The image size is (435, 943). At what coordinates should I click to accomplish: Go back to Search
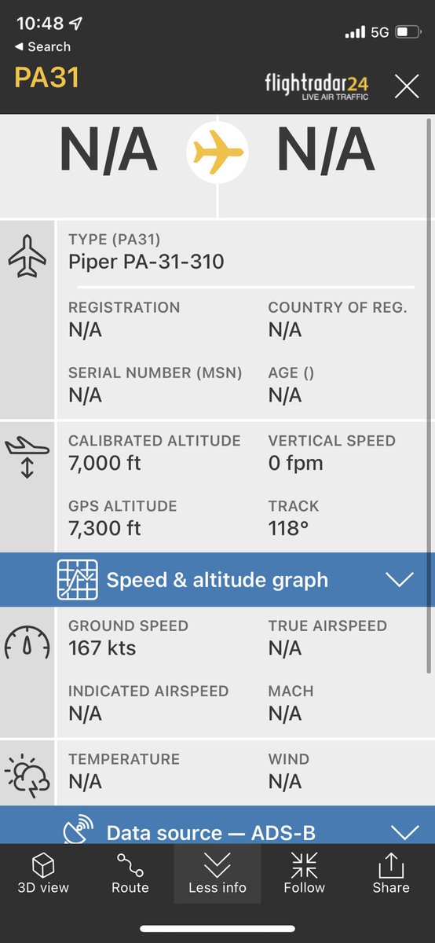(x=42, y=47)
